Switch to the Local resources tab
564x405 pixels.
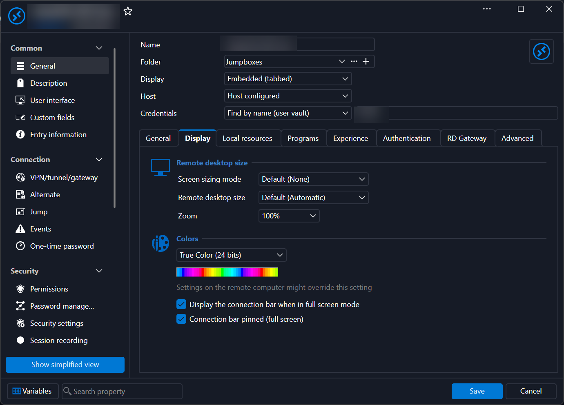247,138
